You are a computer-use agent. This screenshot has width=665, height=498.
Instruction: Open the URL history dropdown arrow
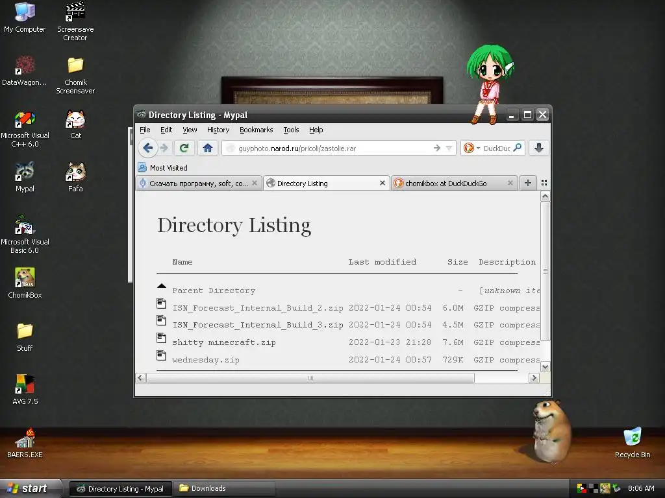tap(449, 148)
